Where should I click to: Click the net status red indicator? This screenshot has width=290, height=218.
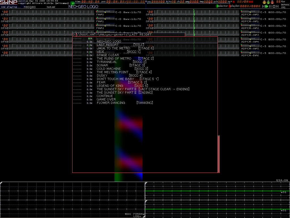click(234, 2)
